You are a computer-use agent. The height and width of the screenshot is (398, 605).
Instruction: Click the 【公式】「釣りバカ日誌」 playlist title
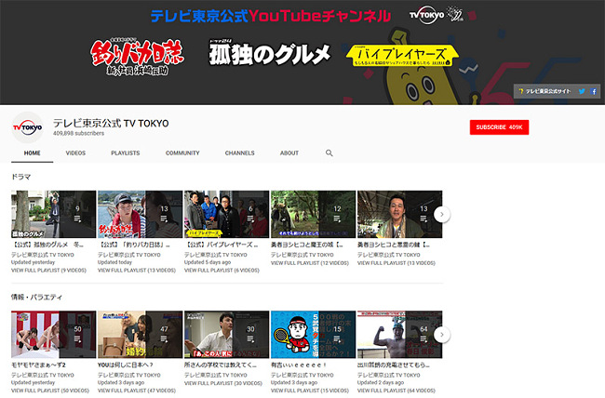click(134, 245)
